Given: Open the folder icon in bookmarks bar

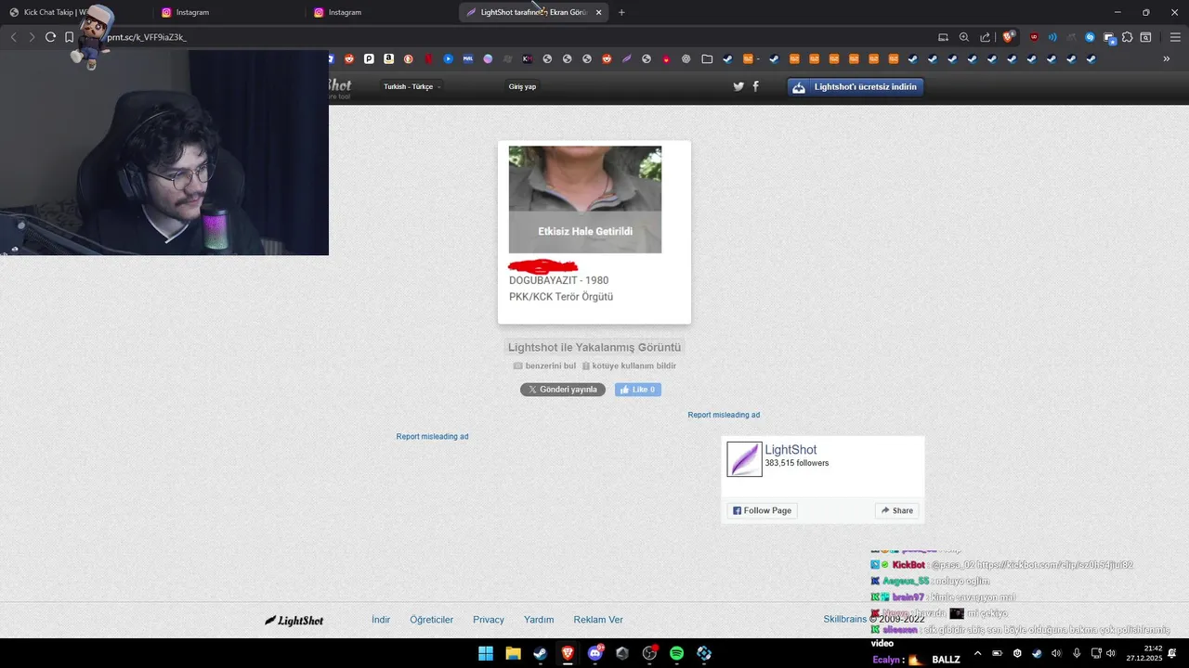Looking at the screenshot, I should pyautogui.click(x=707, y=58).
